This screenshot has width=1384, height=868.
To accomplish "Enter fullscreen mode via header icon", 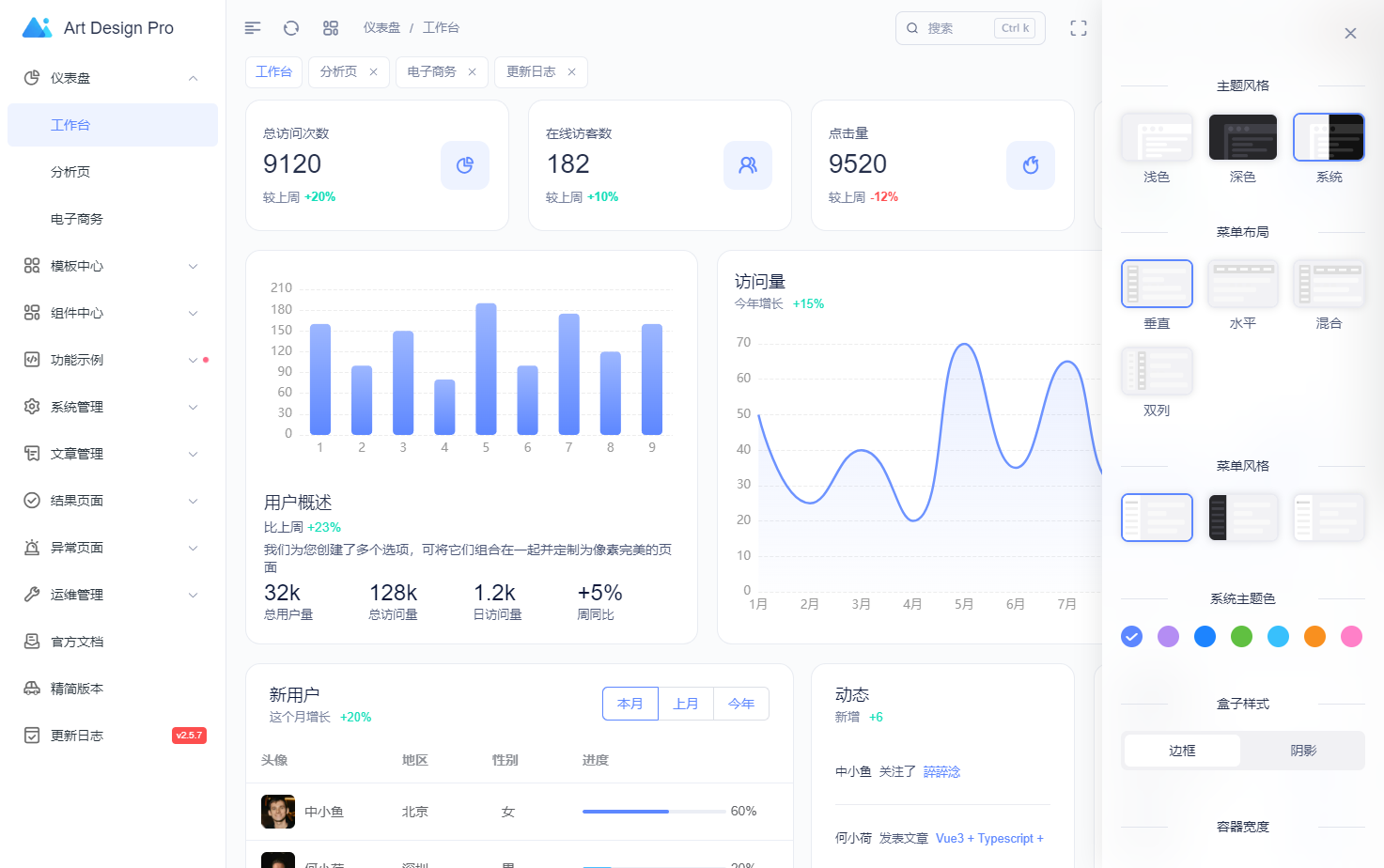I will [x=1079, y=28].
